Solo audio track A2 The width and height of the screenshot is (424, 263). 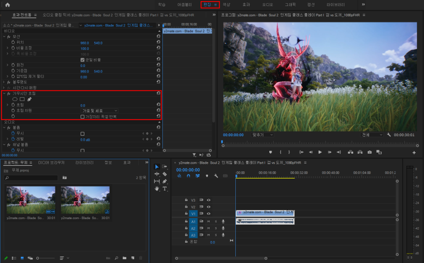(x=216, y=228)
